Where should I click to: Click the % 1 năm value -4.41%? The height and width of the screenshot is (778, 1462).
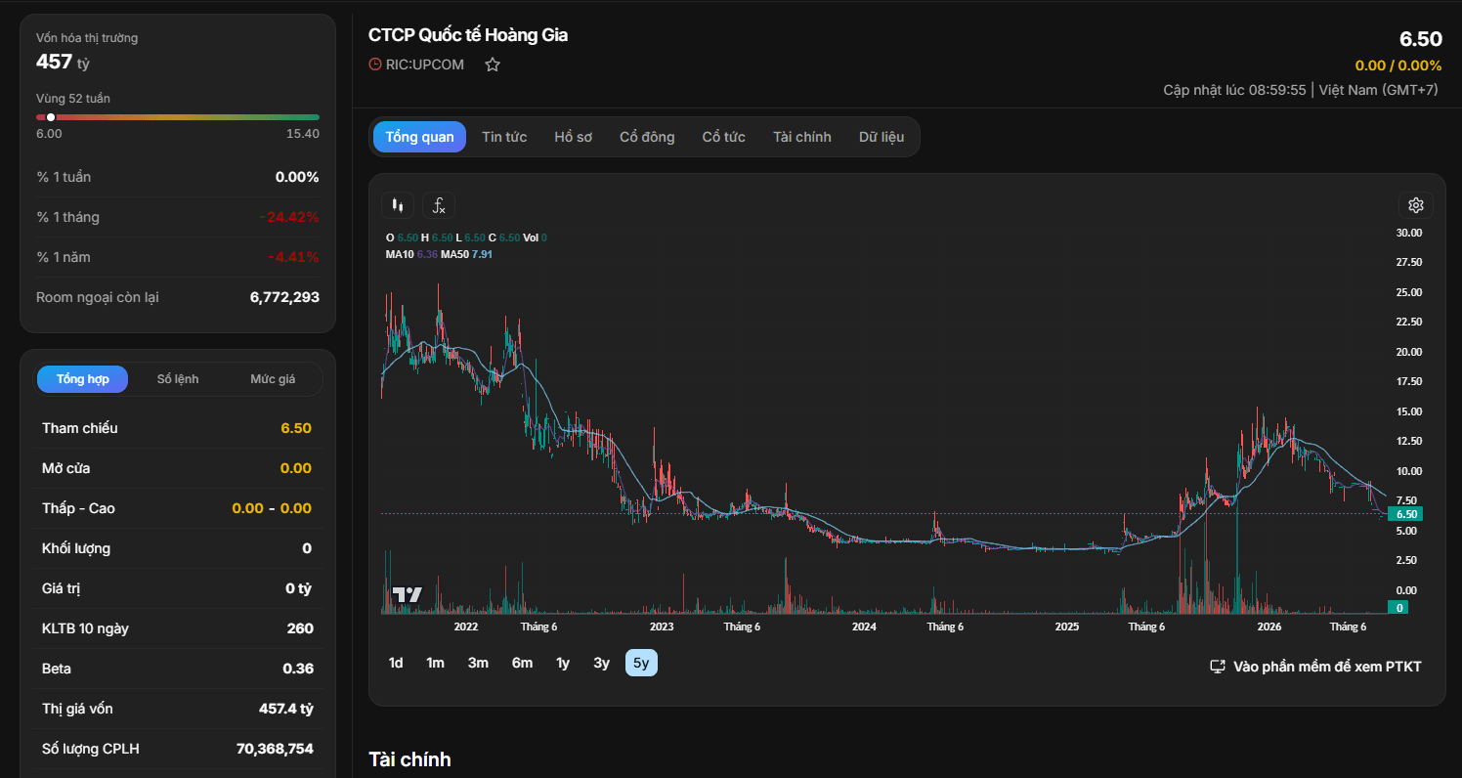293,257
